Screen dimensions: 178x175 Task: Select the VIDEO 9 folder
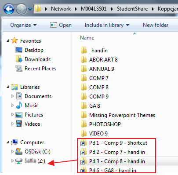click(x=98, y=134)
